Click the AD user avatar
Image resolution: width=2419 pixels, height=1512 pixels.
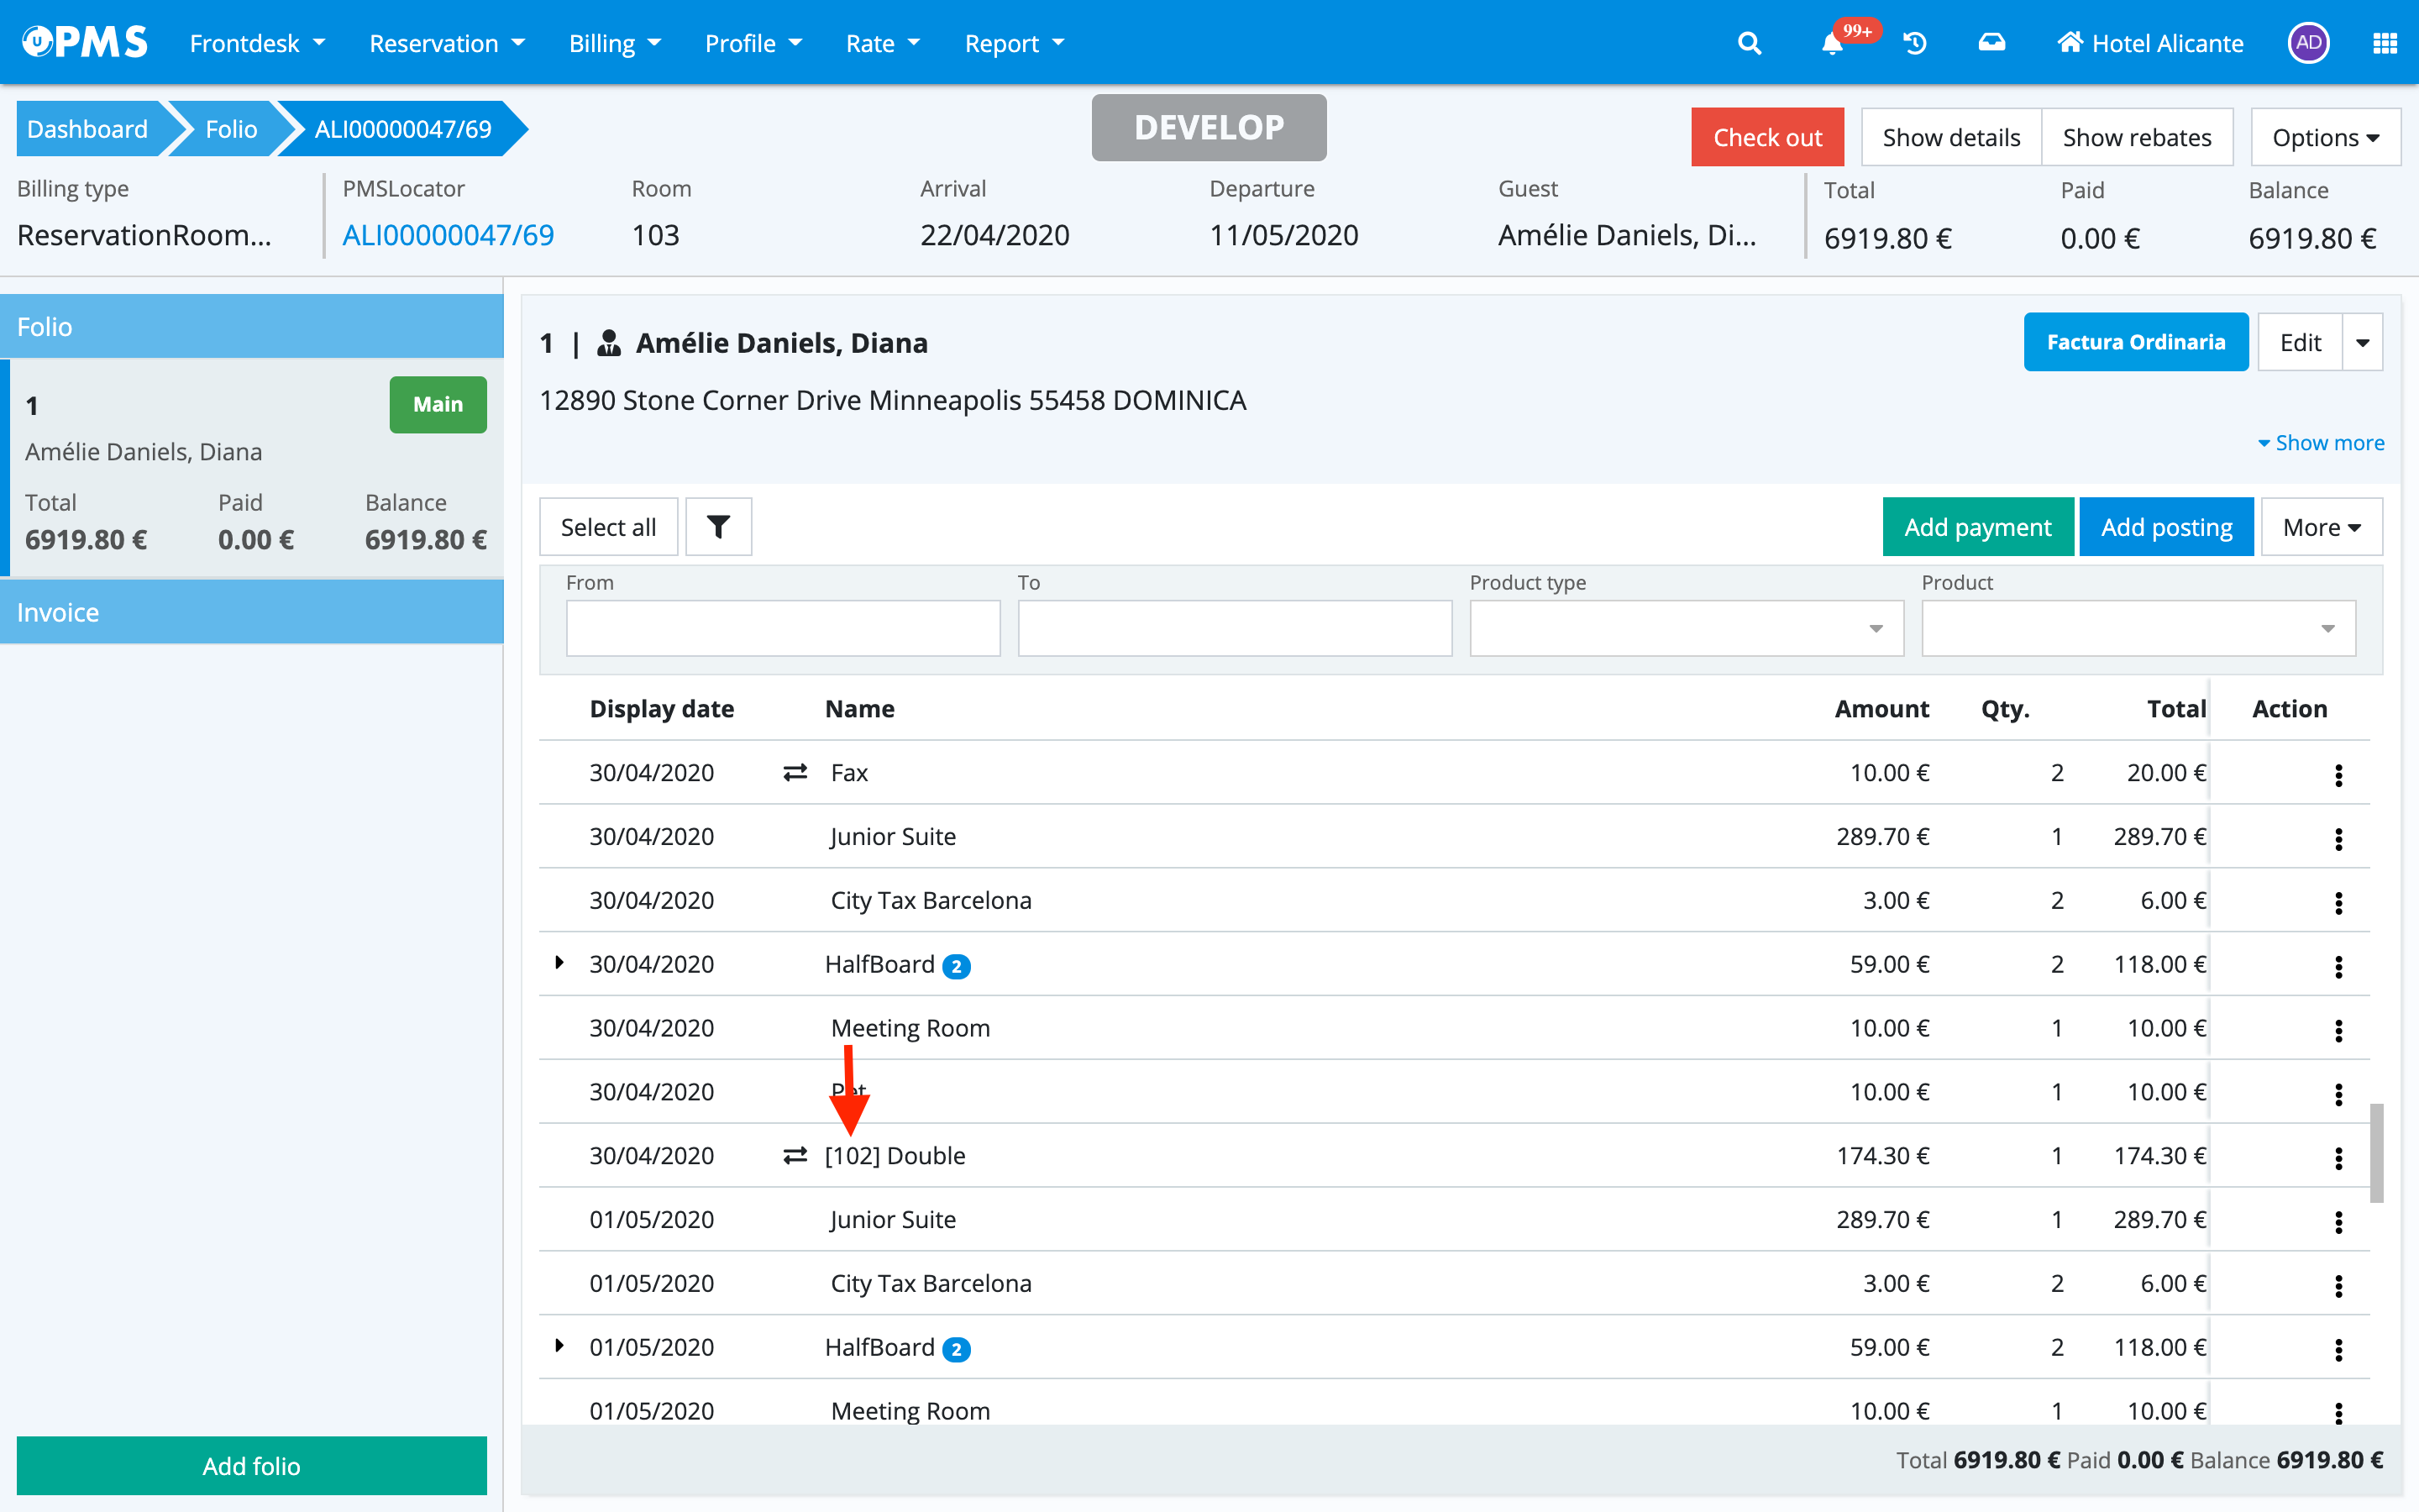coord(2308,43)
